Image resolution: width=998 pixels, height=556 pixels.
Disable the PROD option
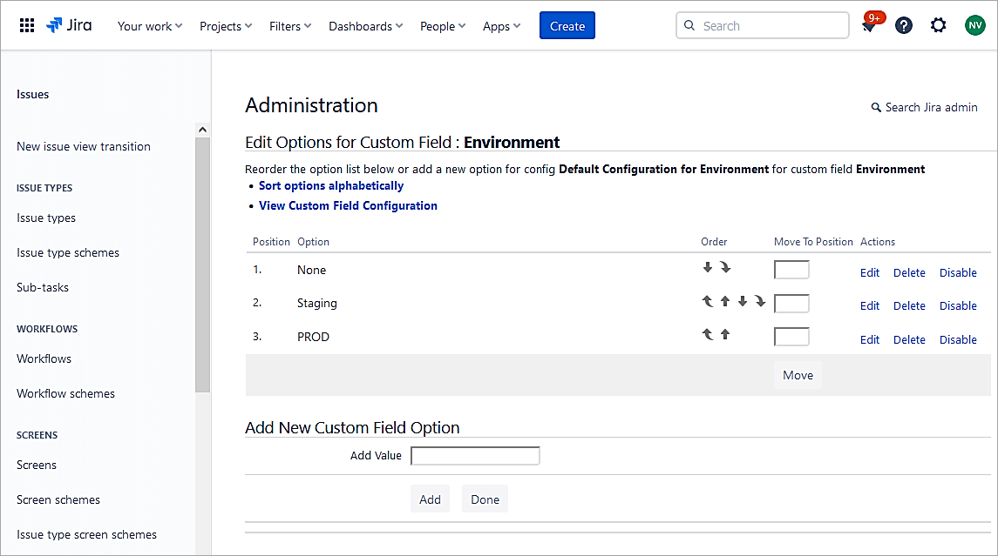coord(958,339)
